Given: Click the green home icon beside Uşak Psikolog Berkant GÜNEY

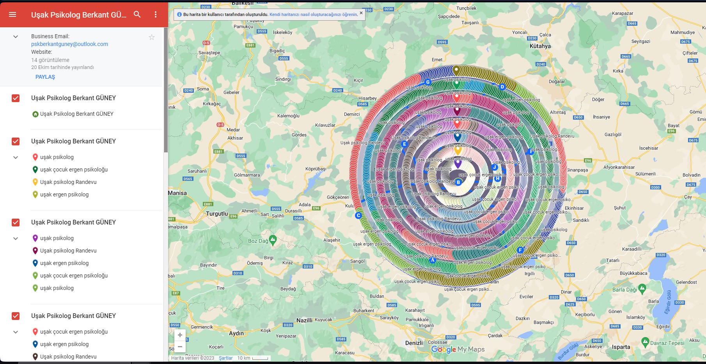Looking at the screenshot, I should pos(35,114).
